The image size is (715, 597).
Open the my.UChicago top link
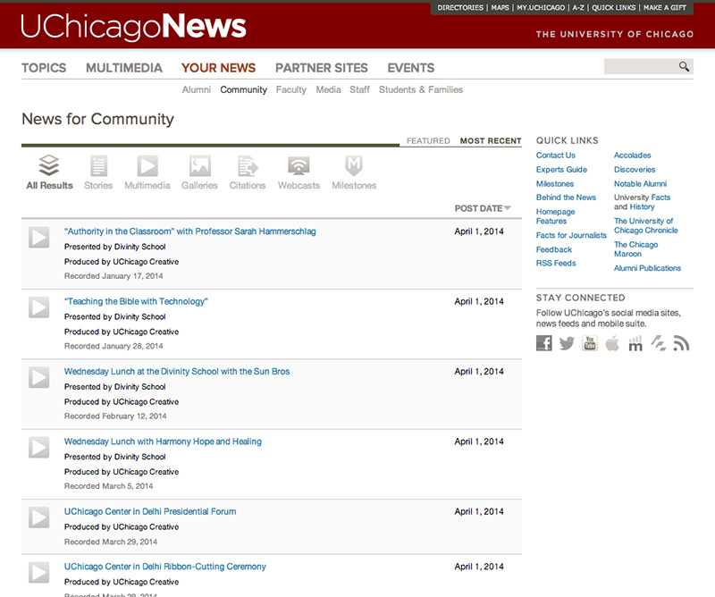click(x=541, y=8)
